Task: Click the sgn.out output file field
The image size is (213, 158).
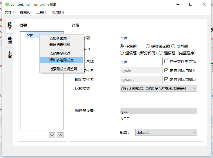Action: 141,79
